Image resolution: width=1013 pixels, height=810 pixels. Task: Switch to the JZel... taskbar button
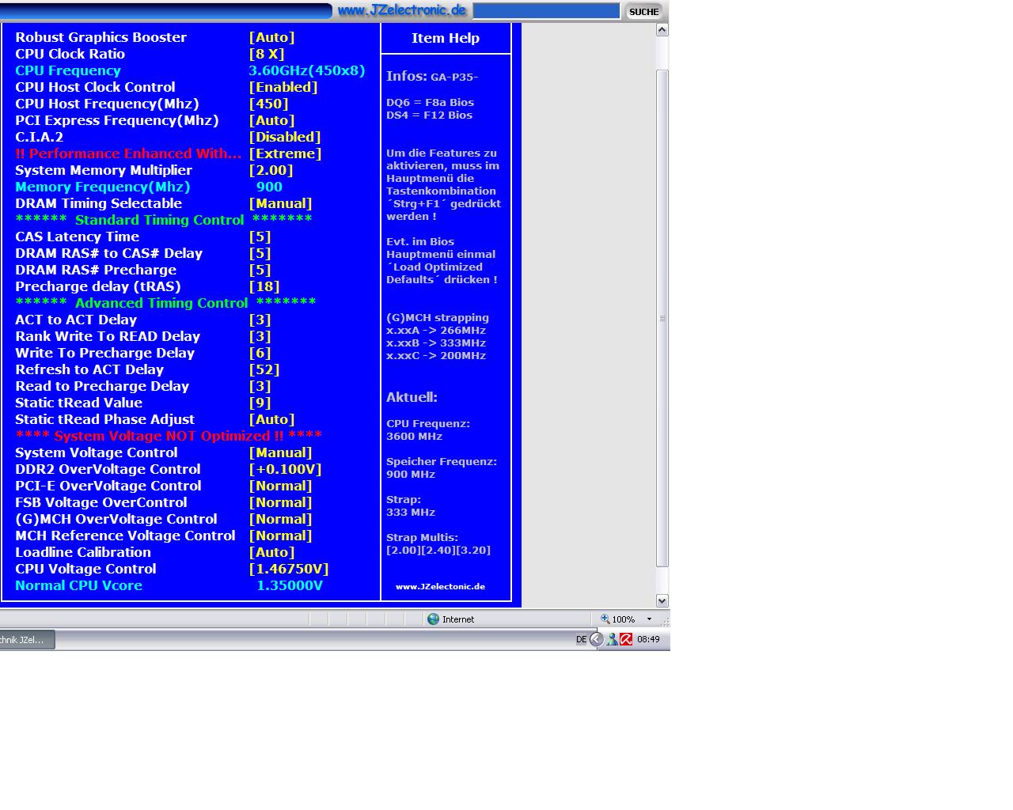tap(27, 639)
